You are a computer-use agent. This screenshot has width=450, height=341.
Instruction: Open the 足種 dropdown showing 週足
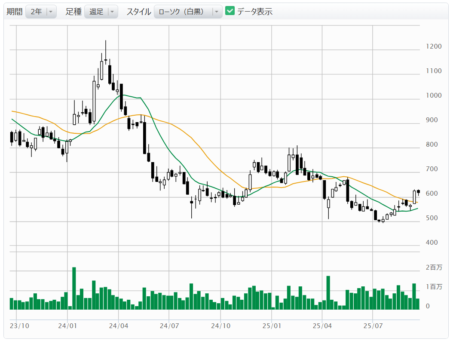click(x=101, y=12)
